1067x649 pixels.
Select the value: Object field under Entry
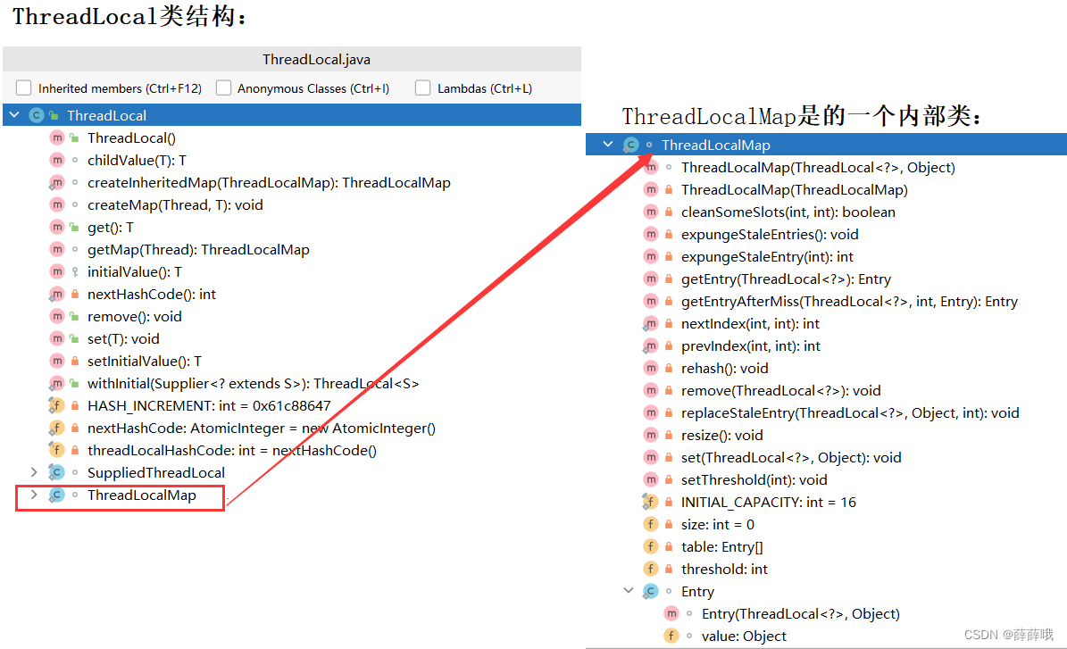coord(745,636)
